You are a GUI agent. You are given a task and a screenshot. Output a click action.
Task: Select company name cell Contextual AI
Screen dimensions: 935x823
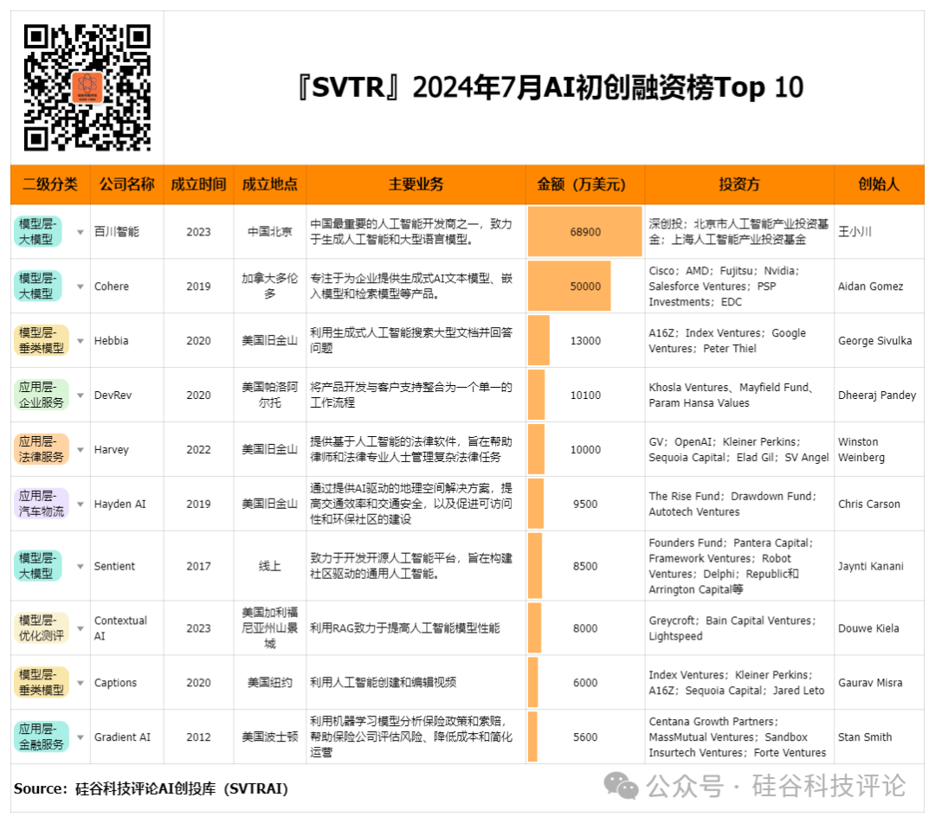tap(127, 628)
